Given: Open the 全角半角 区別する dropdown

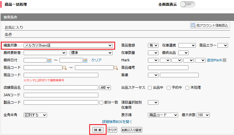Looking at the screenshot, I should point(35,115).
